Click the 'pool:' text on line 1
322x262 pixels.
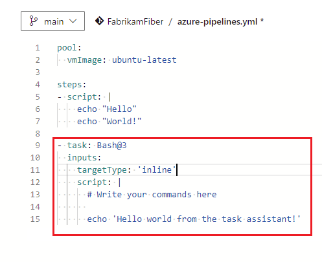69,48
